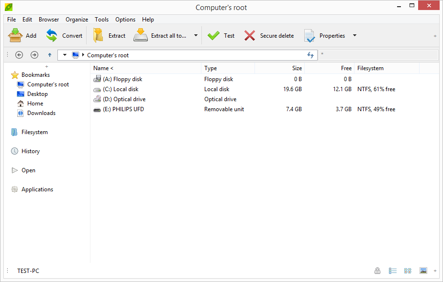The width and height of the screenshot is (443, 282).
Task: Click the Secure delete red X icon
Action: (250, 36)
